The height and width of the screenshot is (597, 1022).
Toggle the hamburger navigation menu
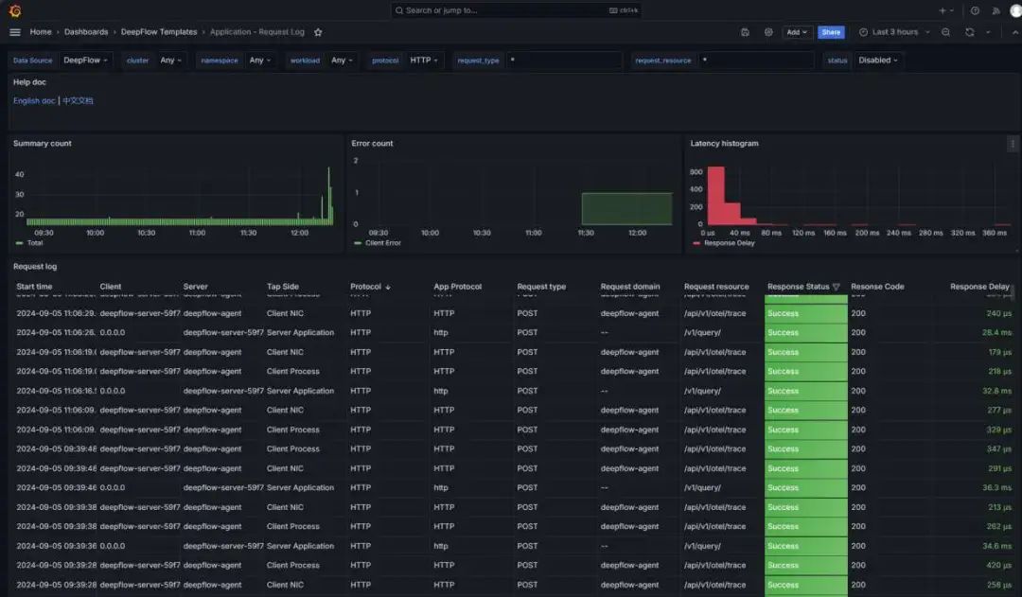point(15,32)
